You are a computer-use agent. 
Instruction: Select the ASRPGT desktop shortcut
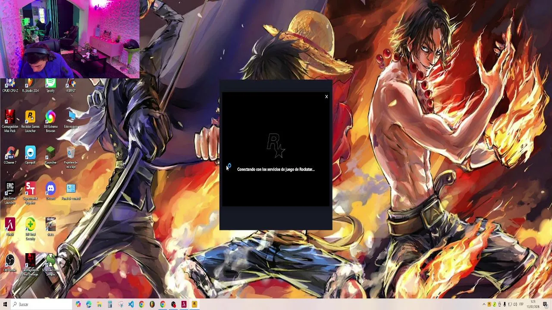coord(71,86)
